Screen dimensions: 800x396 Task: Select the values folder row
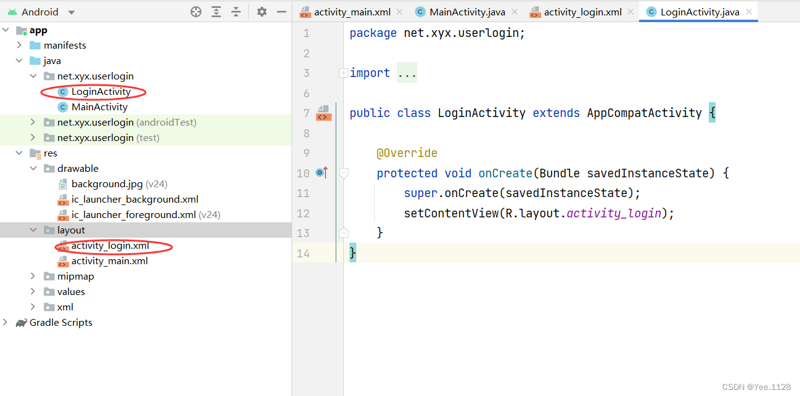coord(145,291)
